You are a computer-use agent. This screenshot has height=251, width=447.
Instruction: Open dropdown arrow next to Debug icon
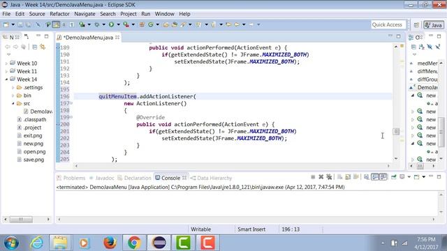tap(104, 25)
